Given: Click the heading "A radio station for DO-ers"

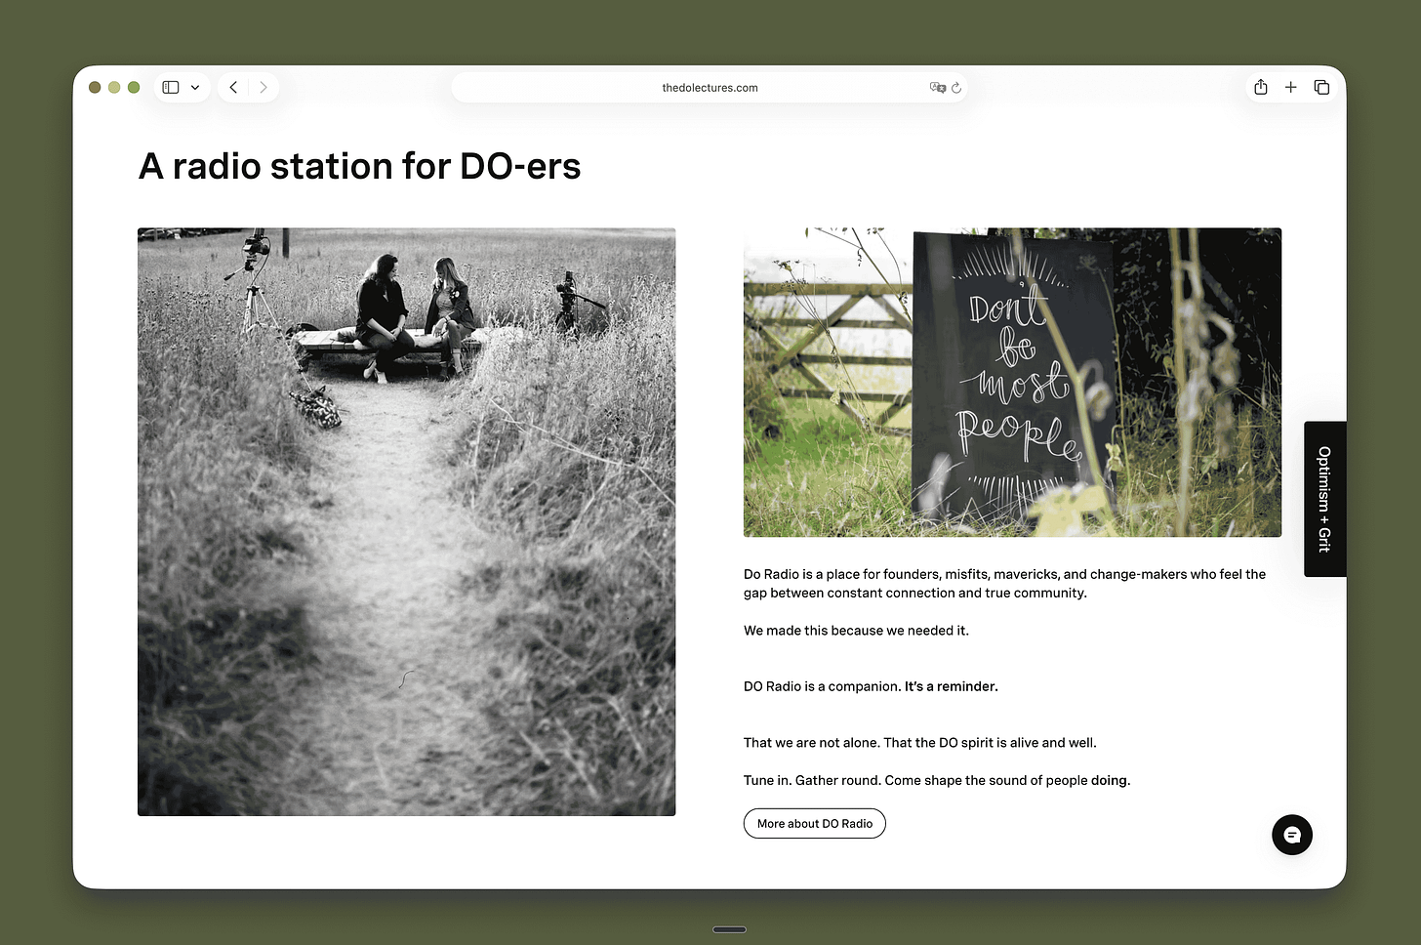Looking at the screenshot, I should 360,166.
